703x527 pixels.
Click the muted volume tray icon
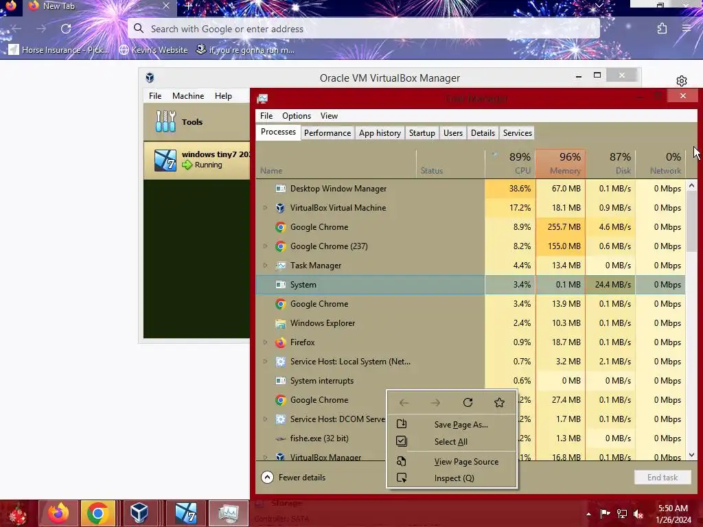pyautogui.click(x=638, y=514)
